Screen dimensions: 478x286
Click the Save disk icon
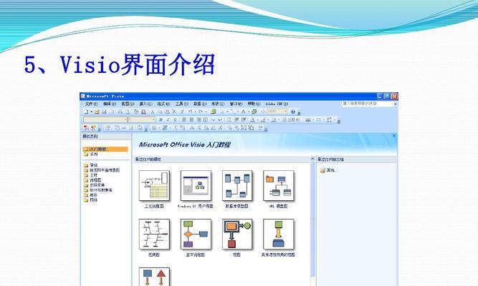click(104, 112)
